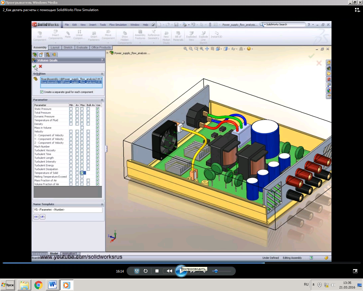Click Windows Start button Пуск
This screenshot has height=291, width=363.
8,285
